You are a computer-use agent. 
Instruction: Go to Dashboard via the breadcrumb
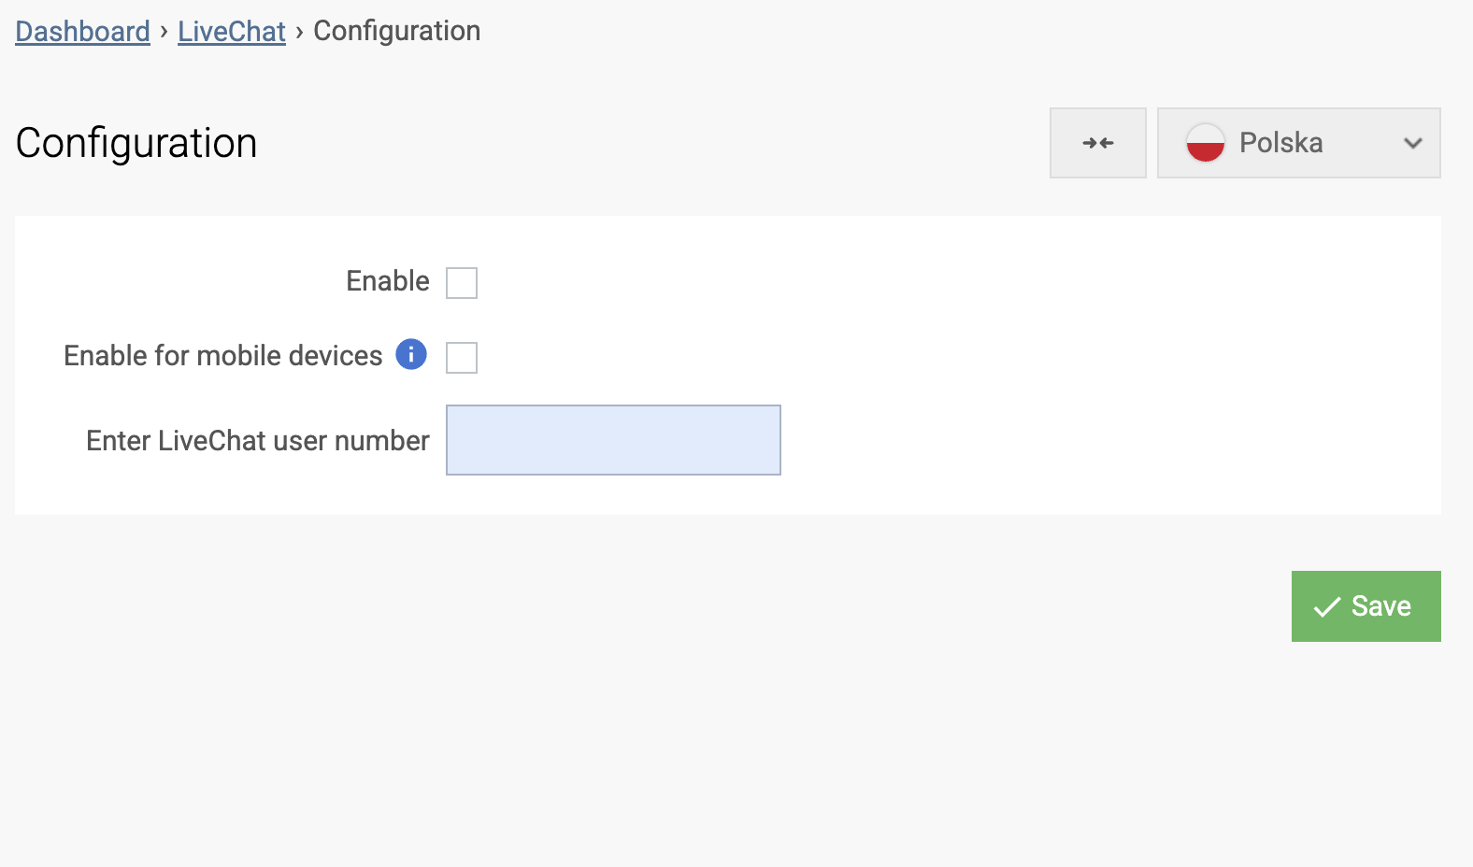(82, 31)
